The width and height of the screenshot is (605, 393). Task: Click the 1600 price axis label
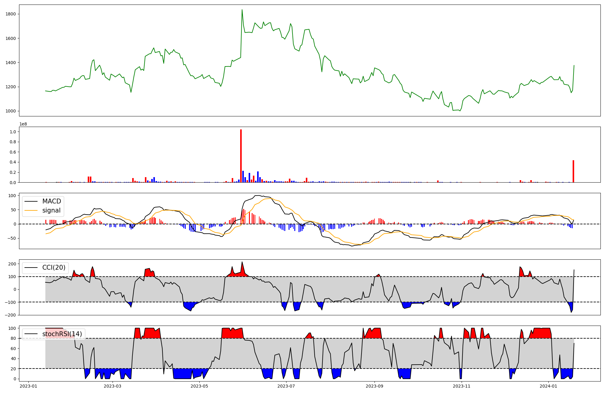[x=11, y=38]
